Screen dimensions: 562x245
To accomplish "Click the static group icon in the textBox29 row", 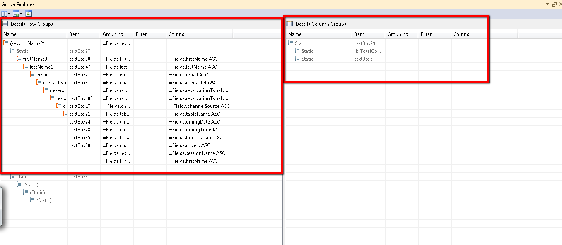I will pyautogui.click(x=291, y=43).
